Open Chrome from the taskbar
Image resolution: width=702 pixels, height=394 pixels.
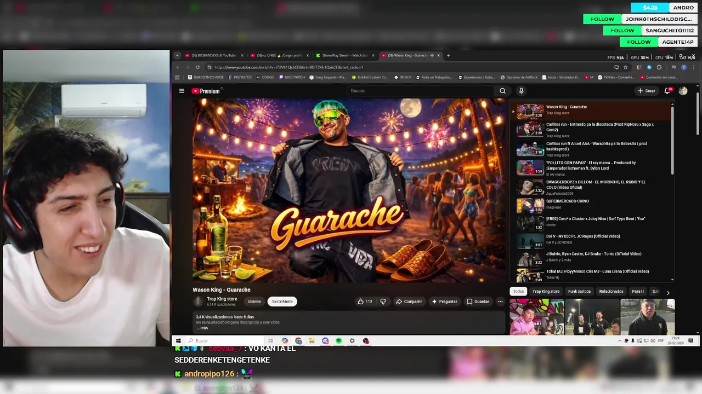pyautogui.click(x=298, y=341)
